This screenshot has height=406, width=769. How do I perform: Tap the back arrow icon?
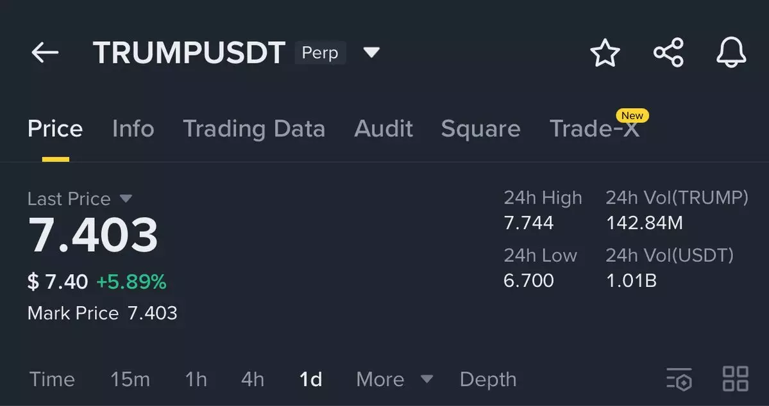pos(45,53)
